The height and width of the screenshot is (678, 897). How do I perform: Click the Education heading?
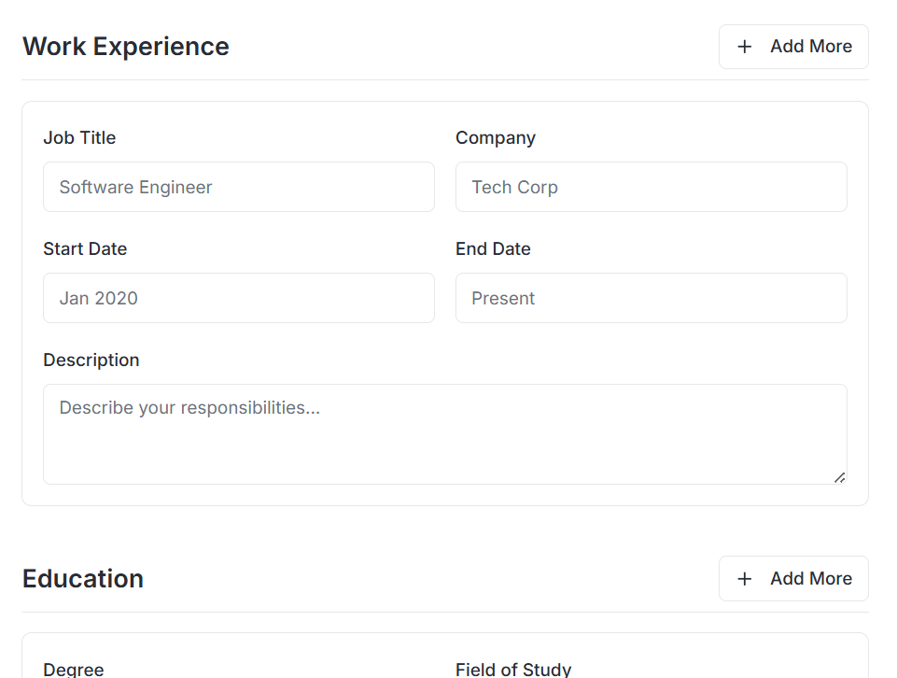coord(83,578)
